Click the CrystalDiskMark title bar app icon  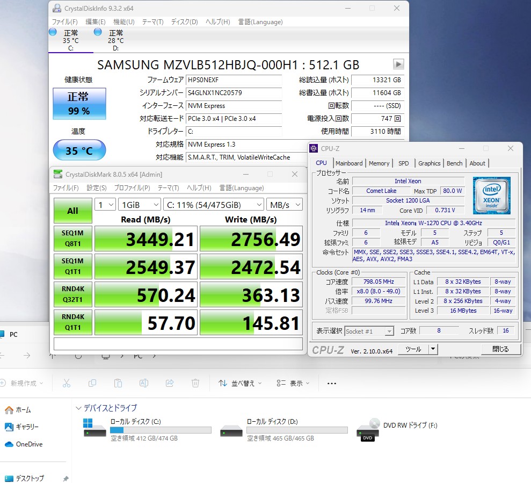click(58, 174)
